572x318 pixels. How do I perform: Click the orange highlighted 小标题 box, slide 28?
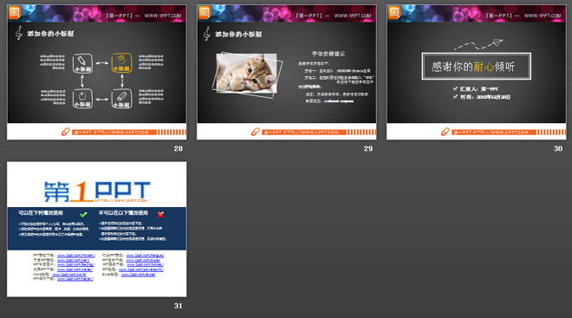121,62
